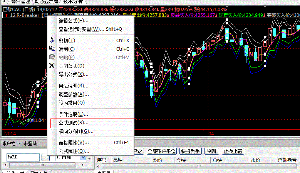Click the small browse button beside PARI
Viewport: 300px width, 173px height.
click(45, 158)
